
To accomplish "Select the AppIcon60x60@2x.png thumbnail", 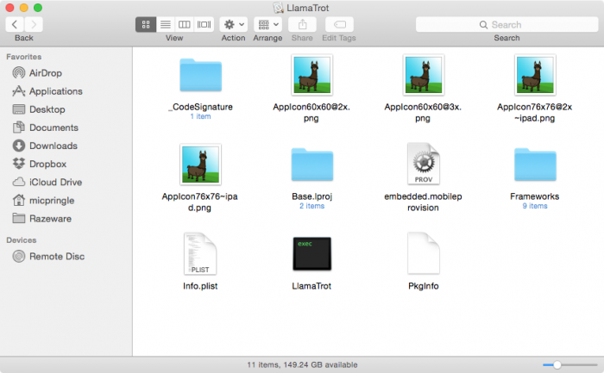I will point(312,75).
